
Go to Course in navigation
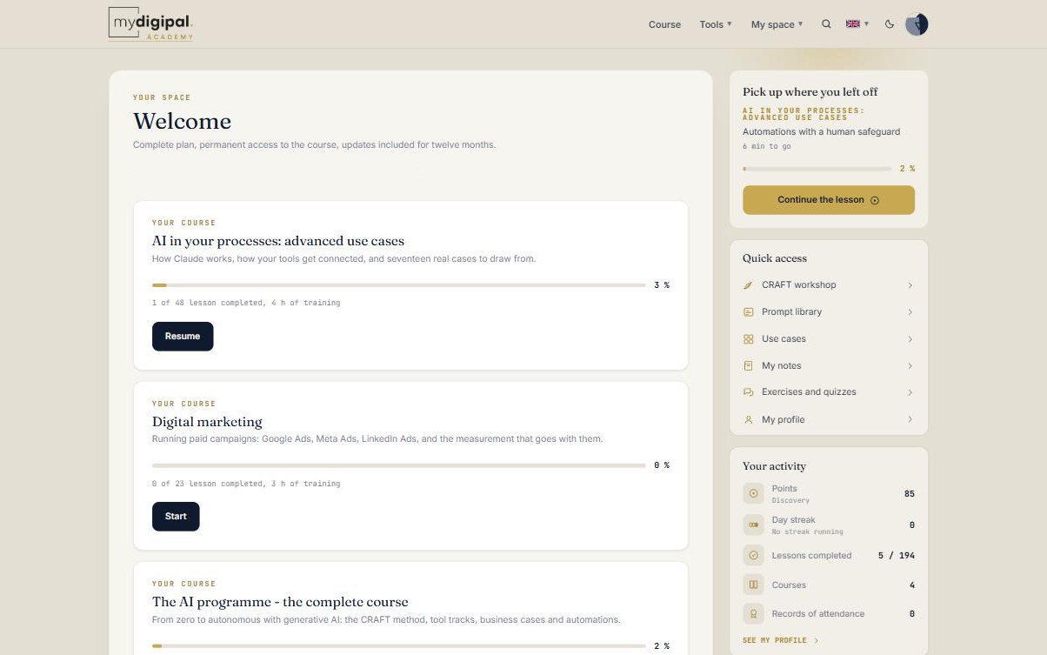pos(664,24)
